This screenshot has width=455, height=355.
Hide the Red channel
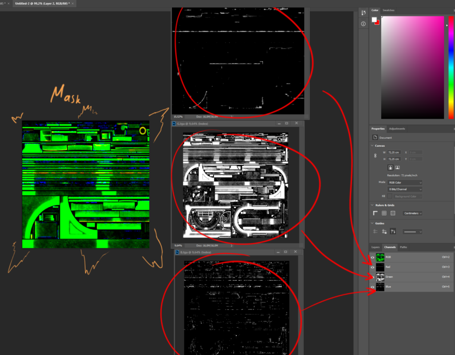tap(372, 267)
